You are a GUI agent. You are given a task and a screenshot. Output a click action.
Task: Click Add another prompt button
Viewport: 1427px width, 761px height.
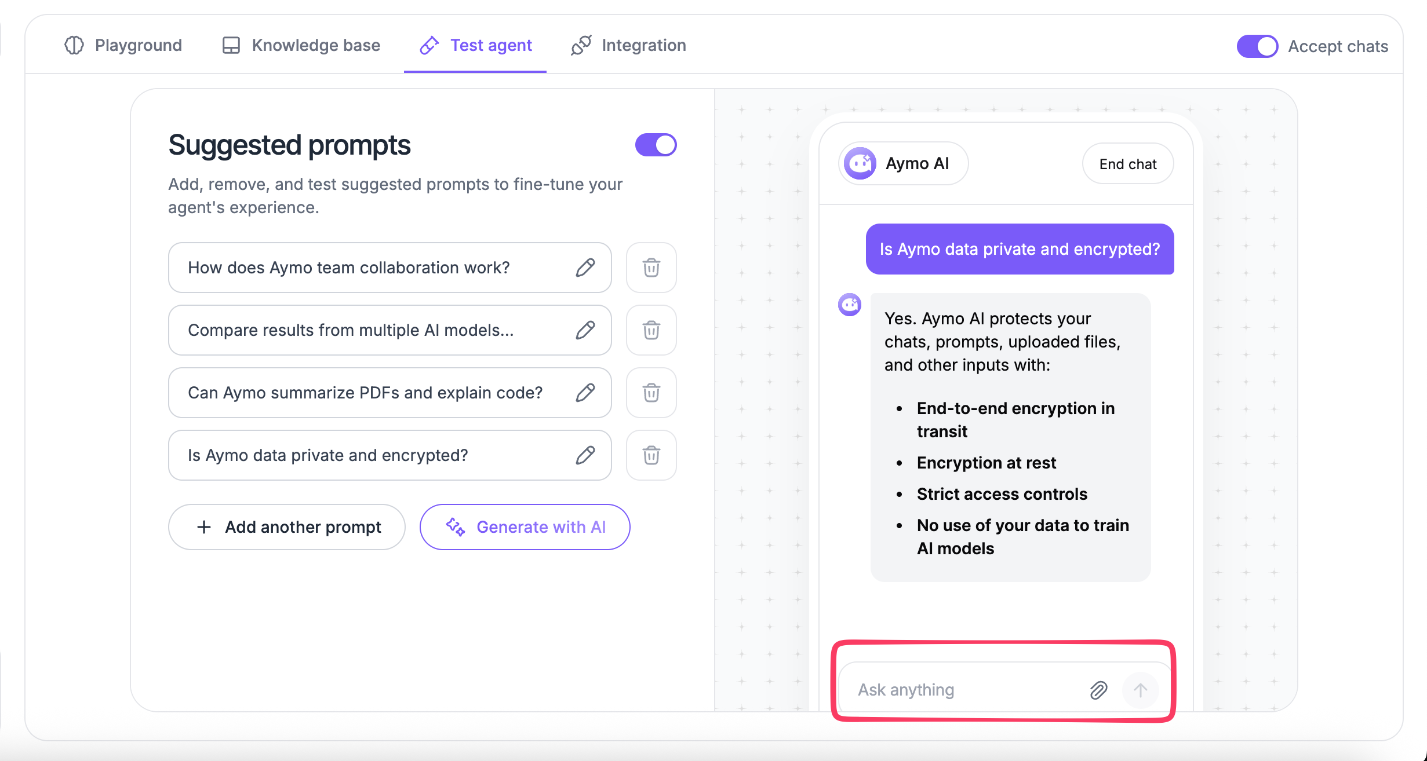tap(287, 527)
